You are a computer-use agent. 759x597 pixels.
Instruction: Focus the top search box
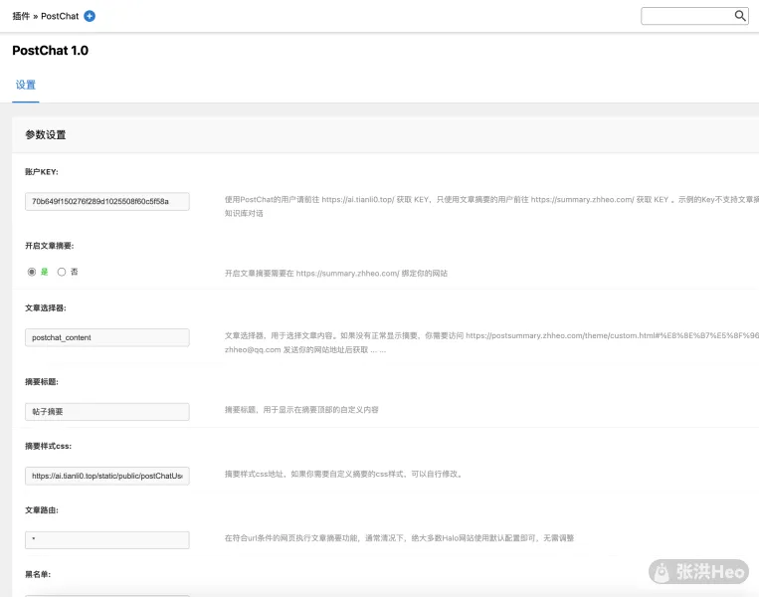[694, 16]
